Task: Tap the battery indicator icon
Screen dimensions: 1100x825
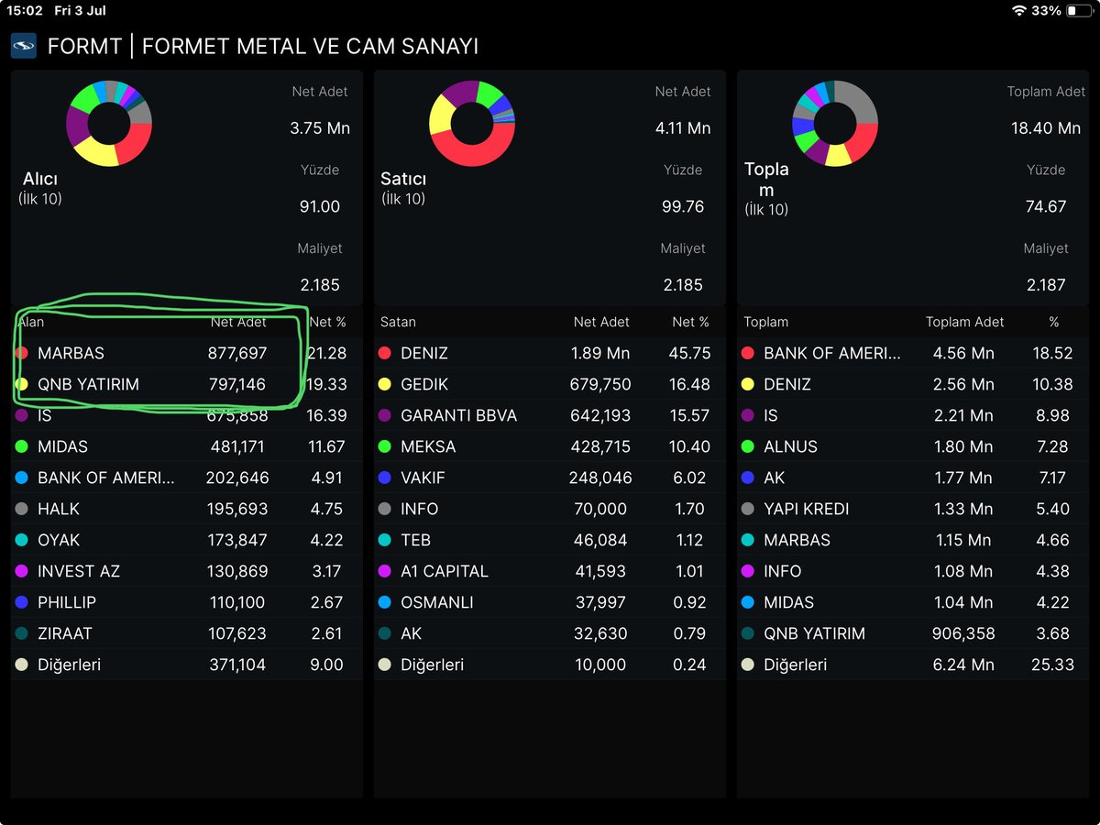Action: [1078, 10]
